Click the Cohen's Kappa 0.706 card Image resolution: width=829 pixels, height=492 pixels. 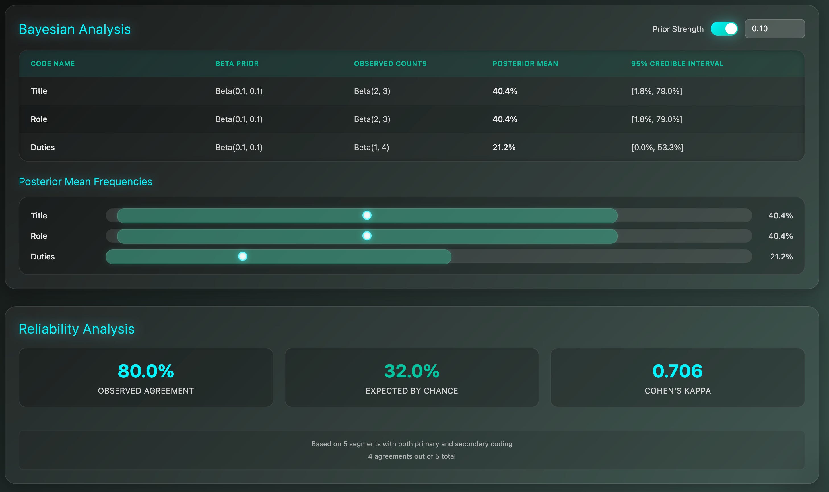pyautogui.click(x=677, y=377)
